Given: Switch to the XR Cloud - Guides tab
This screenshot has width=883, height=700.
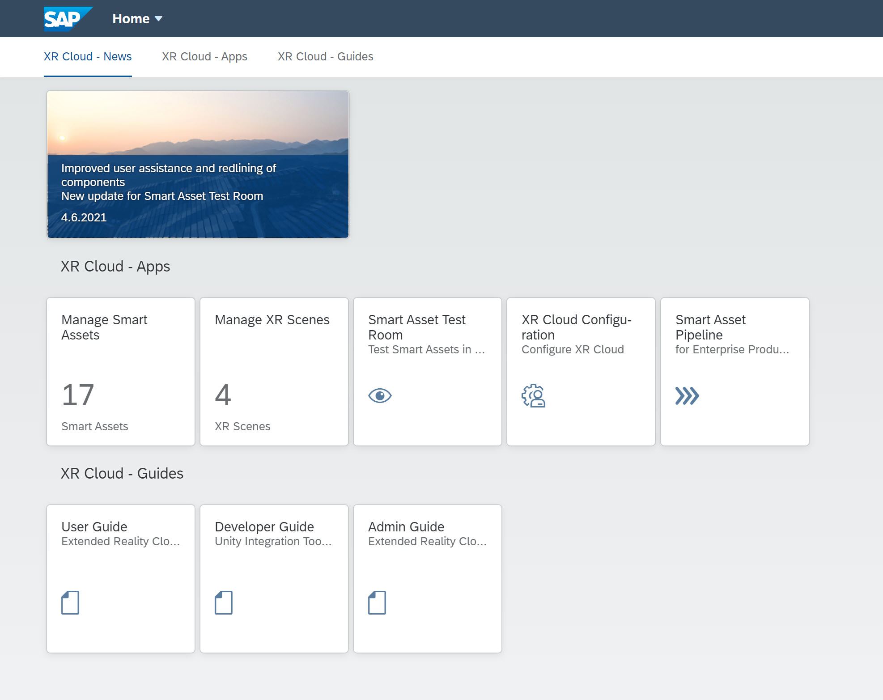Looking at the screenshot, I should (x=325, y=56).
